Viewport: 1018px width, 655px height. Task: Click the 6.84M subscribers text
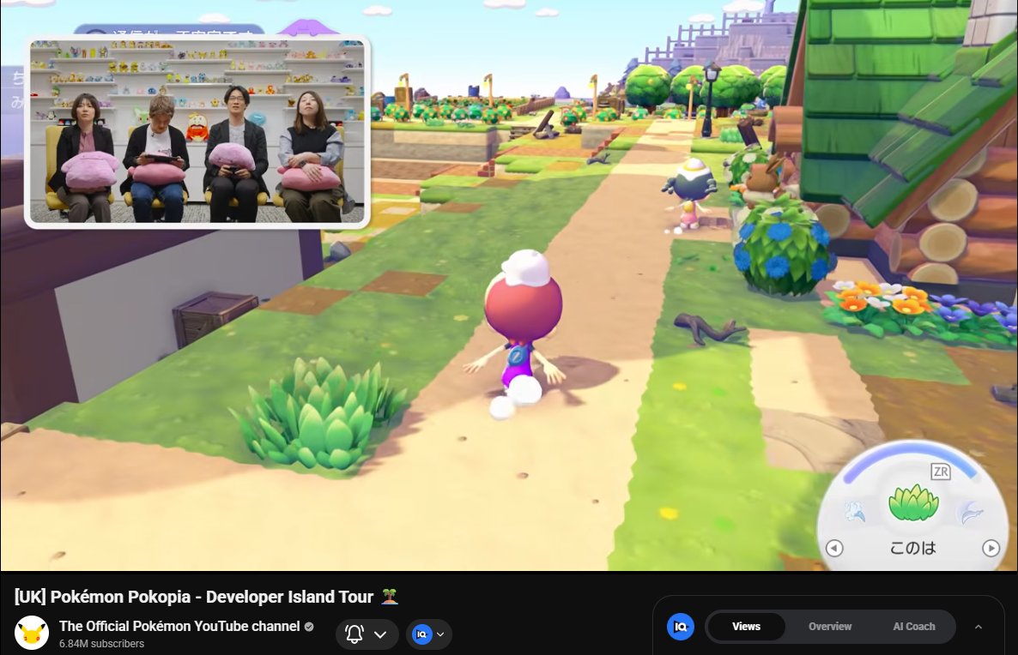[x=101, y=644]
